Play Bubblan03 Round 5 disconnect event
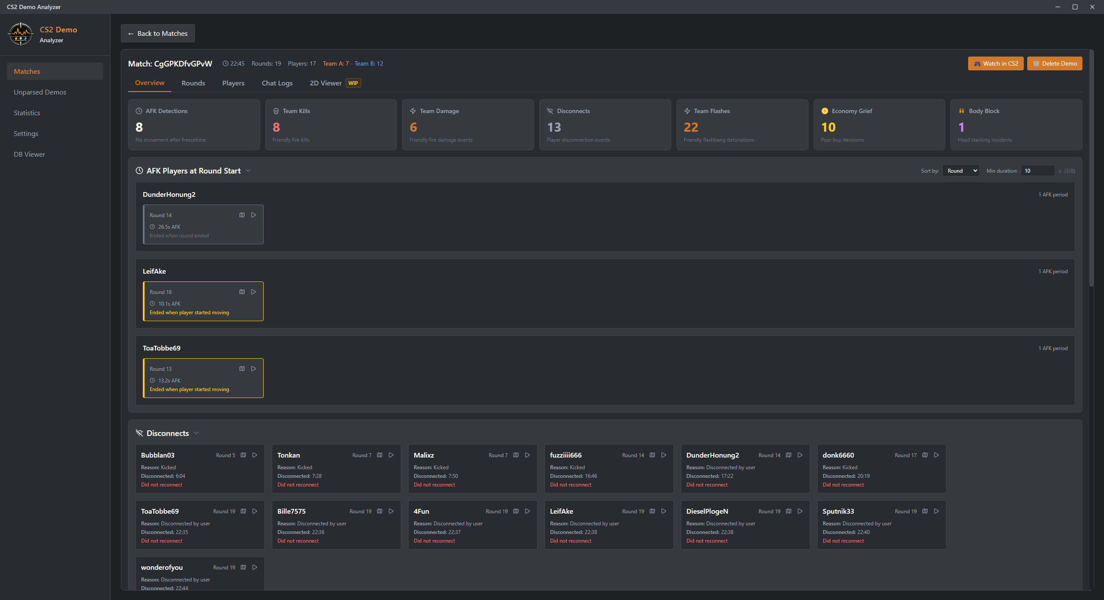The image size is (1104, 600). coord(255,455)
